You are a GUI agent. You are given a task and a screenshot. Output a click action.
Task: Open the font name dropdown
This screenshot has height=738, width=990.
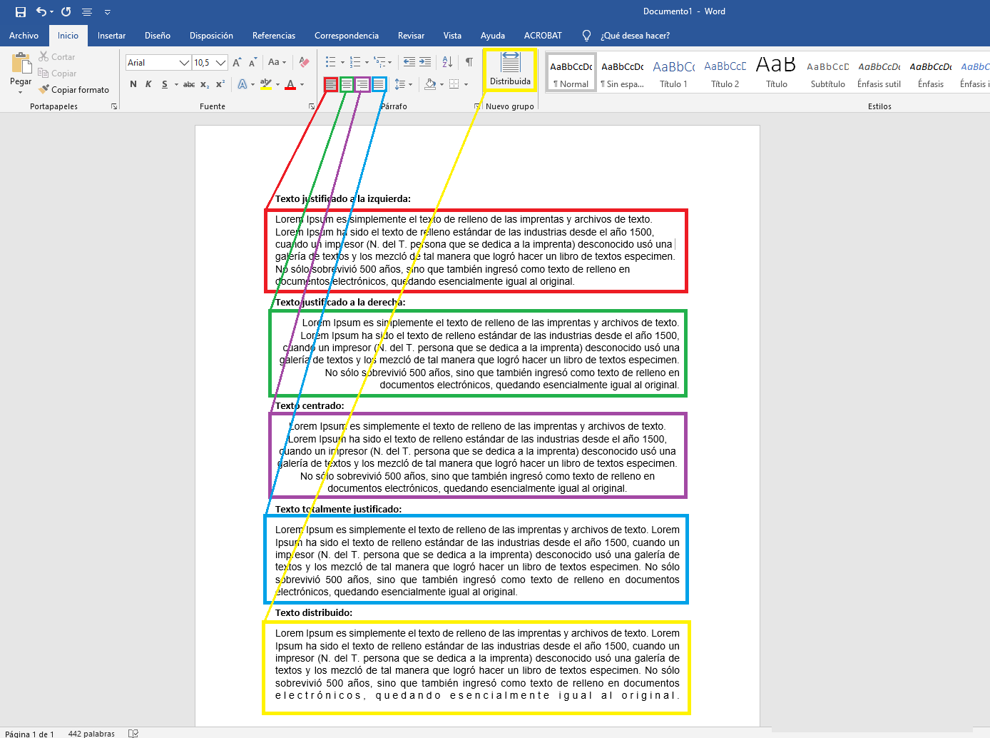click(183, 62)
